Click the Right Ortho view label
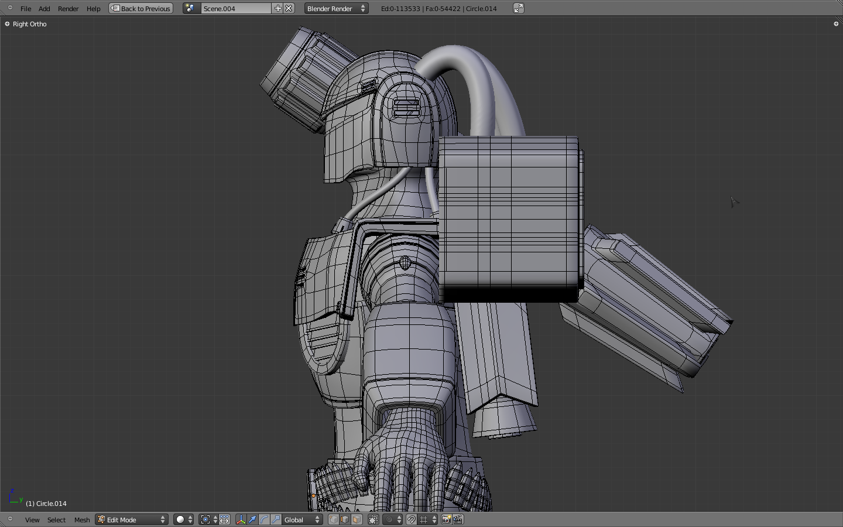This screenshot has height=527, width=843. coord(30,24)
